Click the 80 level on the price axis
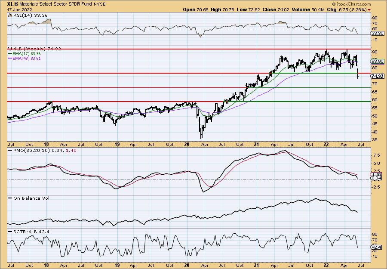 [x=375, y=68]
